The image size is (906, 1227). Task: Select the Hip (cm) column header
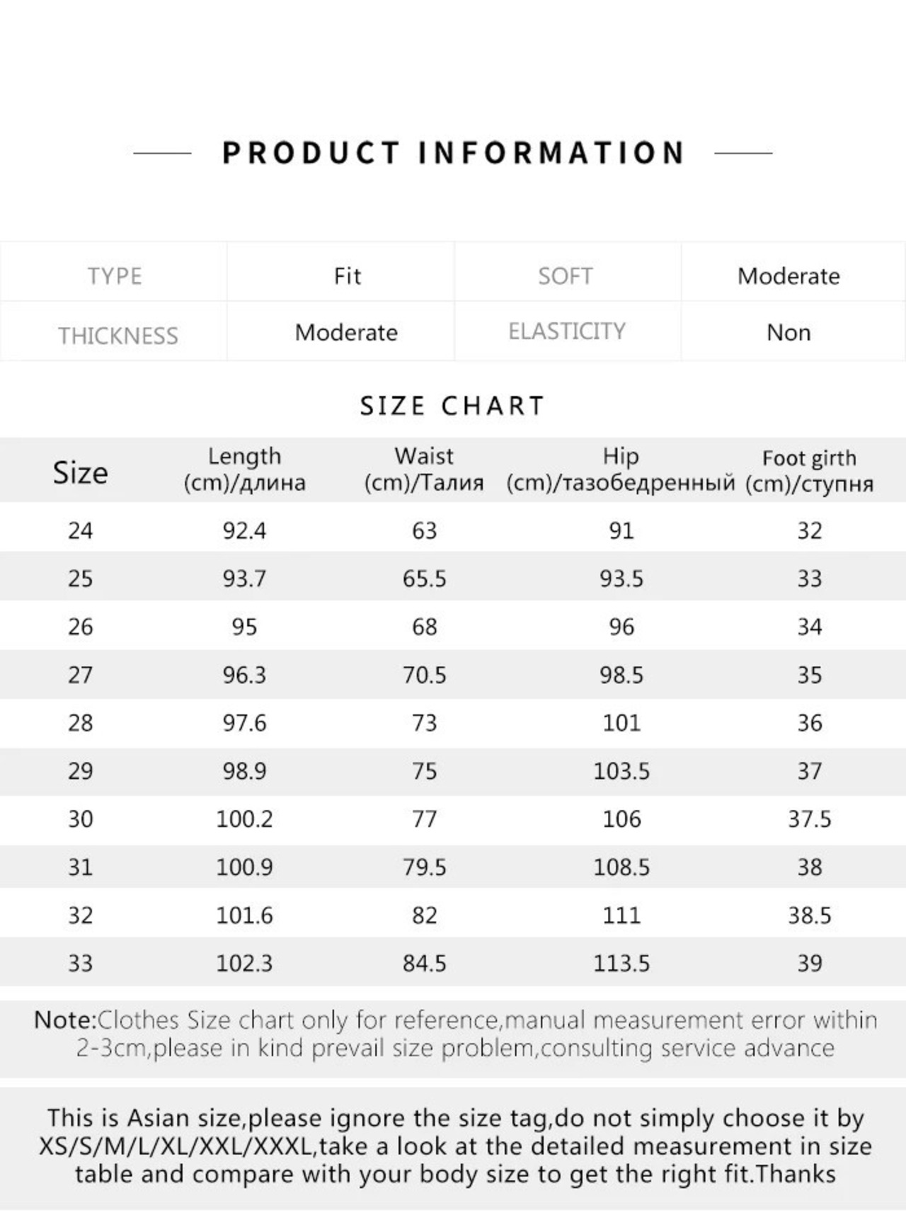[x=621, y=469]
